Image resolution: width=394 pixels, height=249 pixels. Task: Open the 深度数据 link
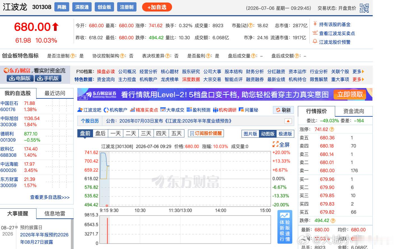coord(191,79)
